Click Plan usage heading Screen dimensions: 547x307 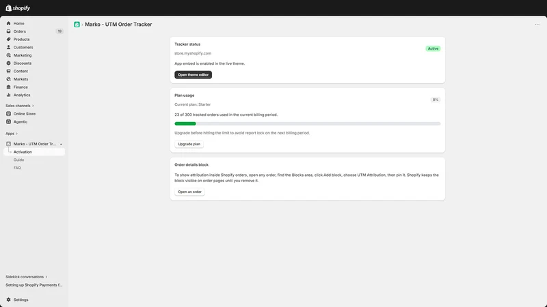[x=184, y=96]
